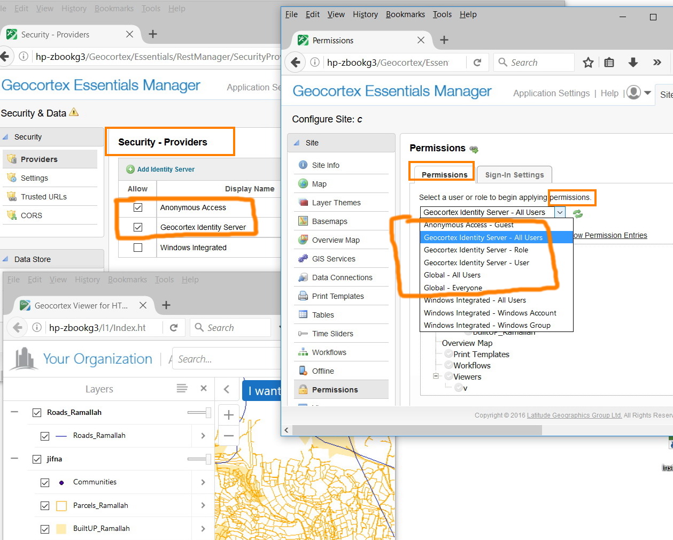673x540 pixels.
Task: Open Data Connections icon in Site menu
Action: 303,277
